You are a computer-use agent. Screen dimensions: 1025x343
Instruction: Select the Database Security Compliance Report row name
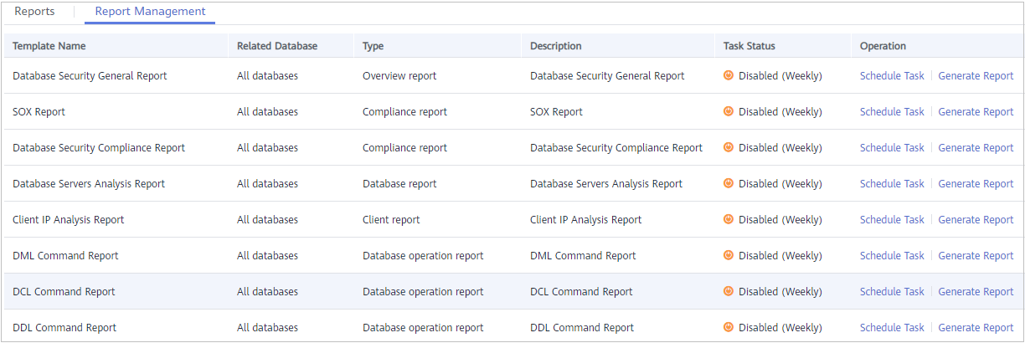click(99, 147)
